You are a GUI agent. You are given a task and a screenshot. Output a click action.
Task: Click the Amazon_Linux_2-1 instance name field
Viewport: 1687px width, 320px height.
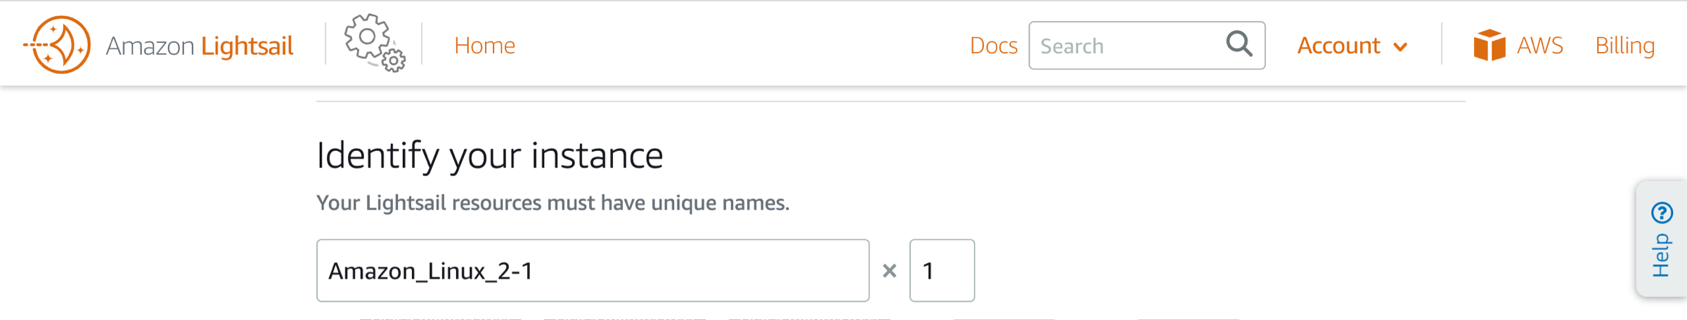593,271
